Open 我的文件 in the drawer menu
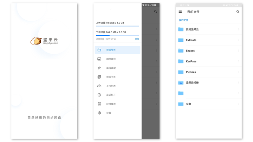The width and height of the screenshot is (253, 142). 117,50
